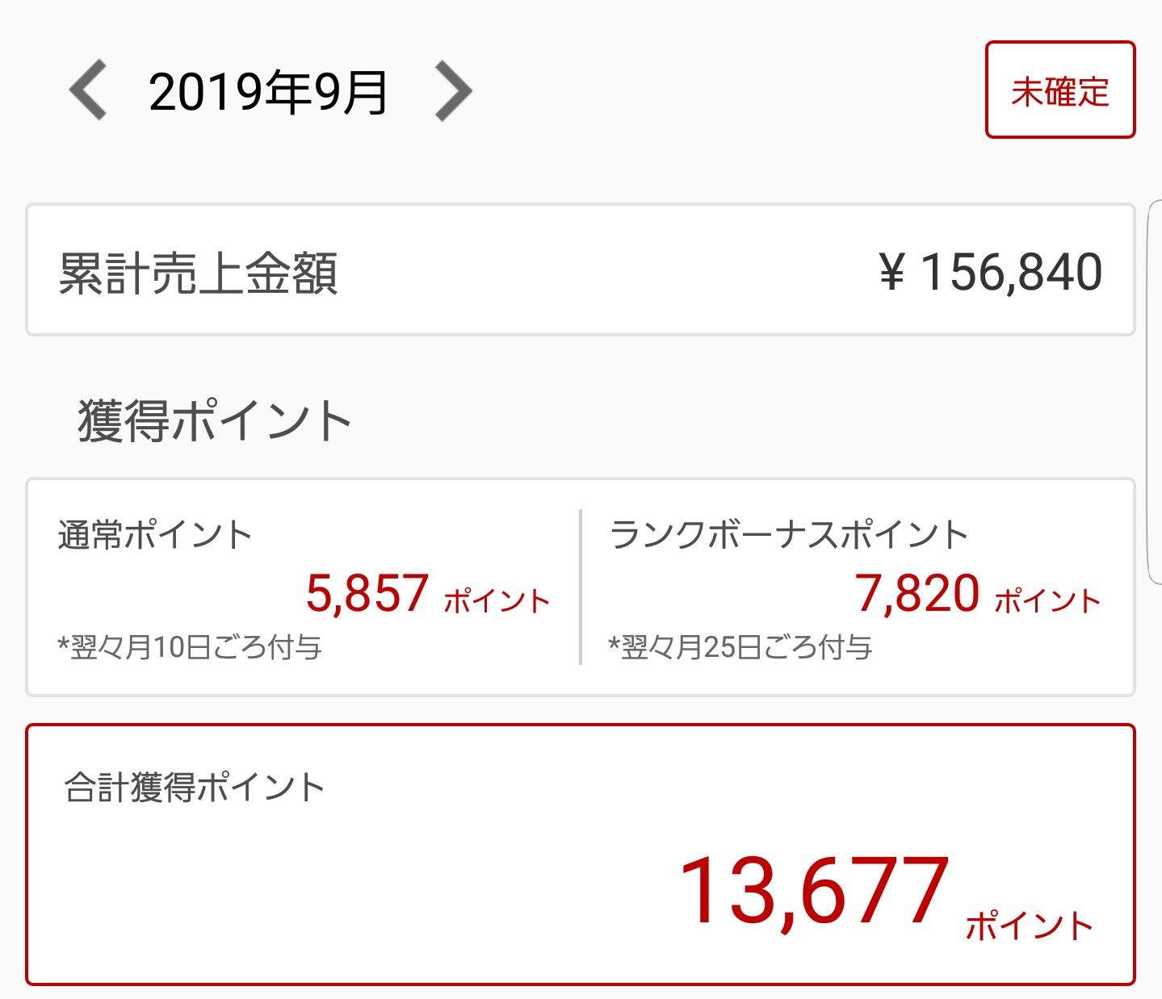Tap the 累計売上金額 label
1162x999 pixels.
pyautogui.click(x=198, y=273)
